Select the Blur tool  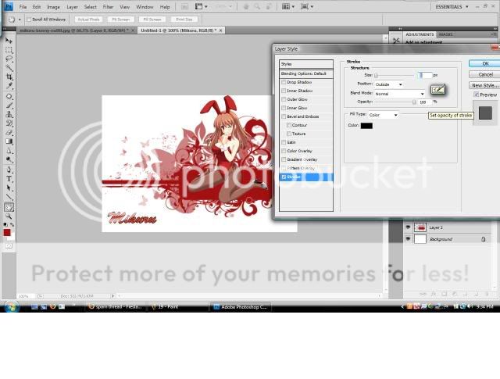click(x=9, y=151)
